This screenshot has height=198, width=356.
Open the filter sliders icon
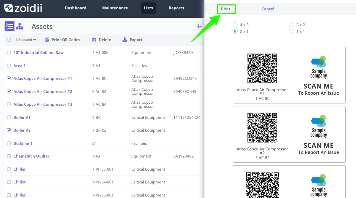coord(199,26)
